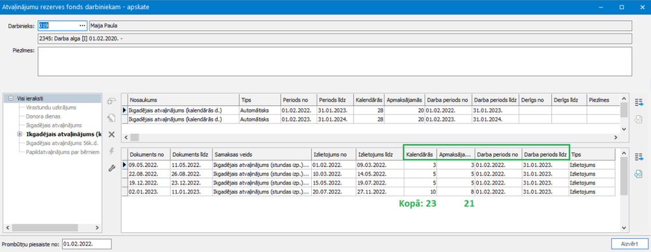The image size is (651, 252).
Task: Click the Maija Paula name field
Action: click(x=360, y=25)
